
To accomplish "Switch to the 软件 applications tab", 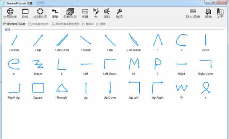I will pos(25,13).
